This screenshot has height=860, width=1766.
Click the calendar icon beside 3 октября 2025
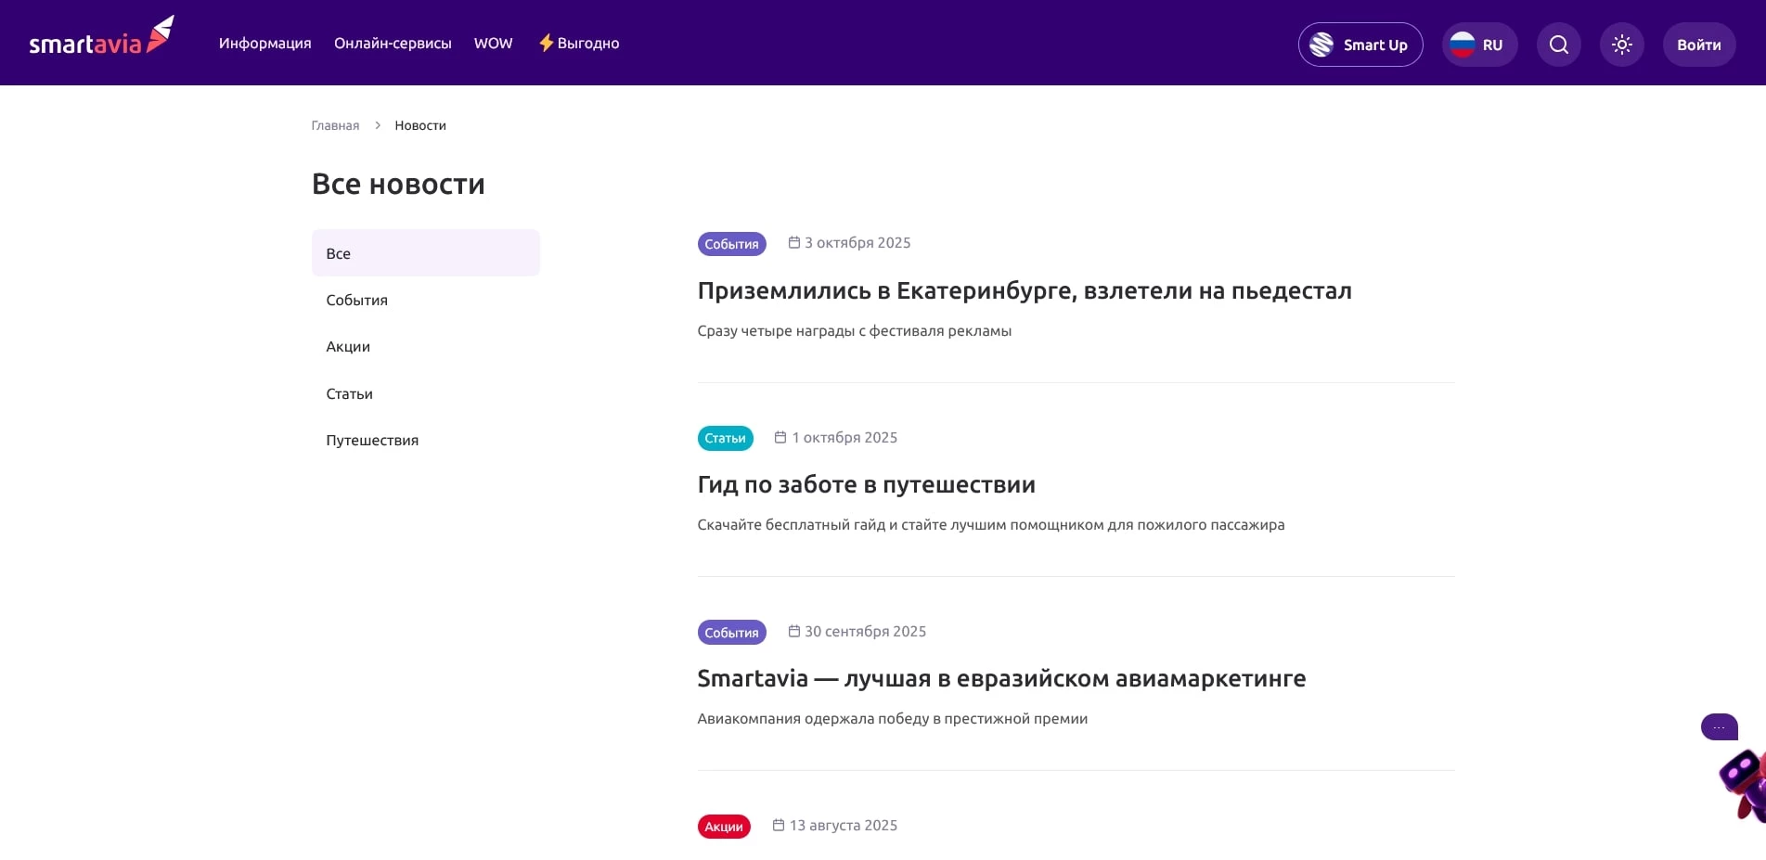pos(793,242)
